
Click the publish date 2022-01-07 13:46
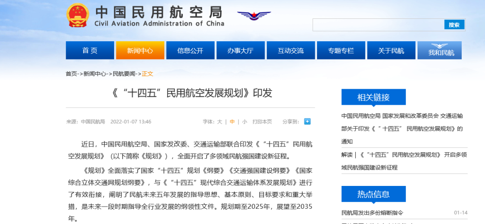[x=131, y=122]
